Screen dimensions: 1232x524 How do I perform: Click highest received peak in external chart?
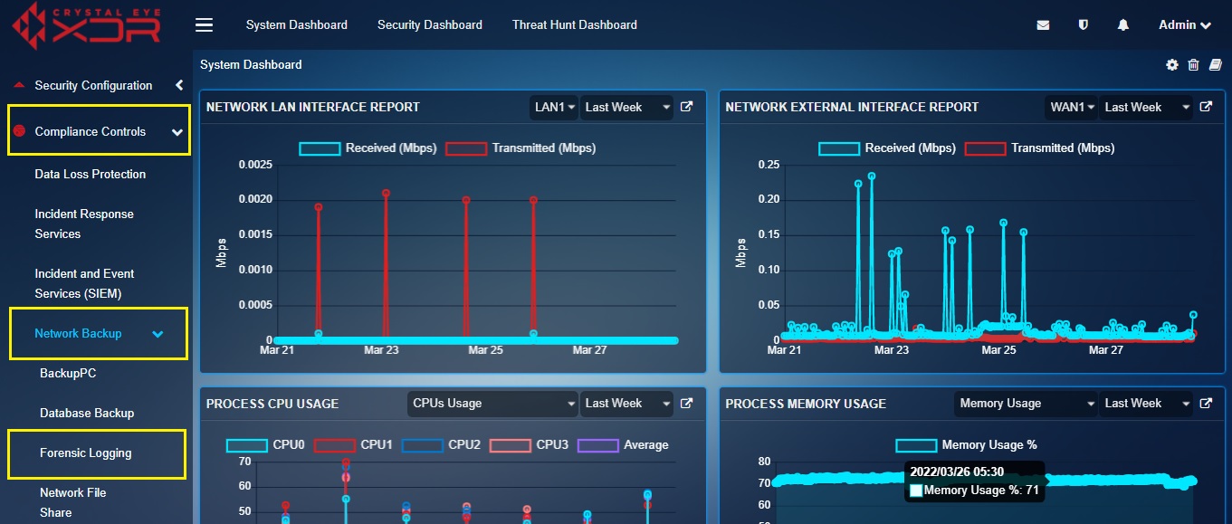872,176
